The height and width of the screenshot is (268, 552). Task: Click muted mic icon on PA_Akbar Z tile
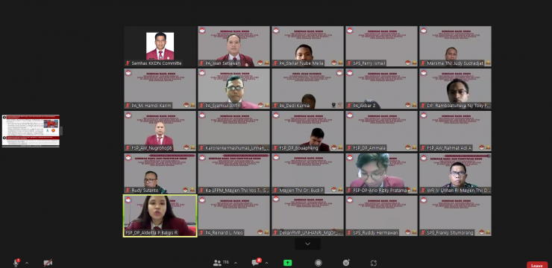pos(349,106)
